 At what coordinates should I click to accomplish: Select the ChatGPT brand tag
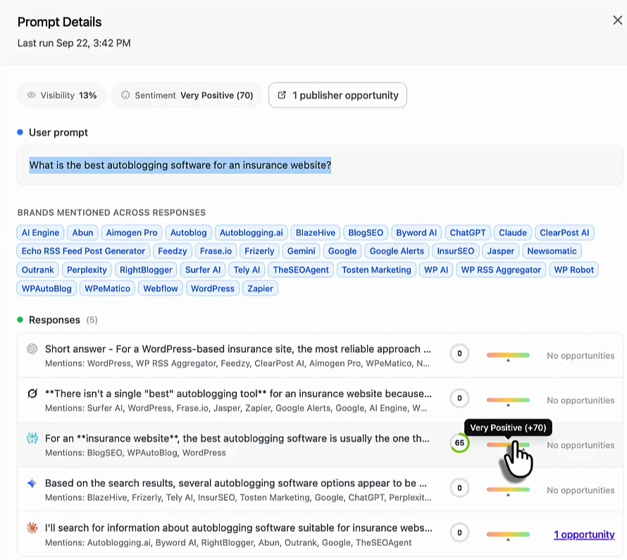coord(468,232)
